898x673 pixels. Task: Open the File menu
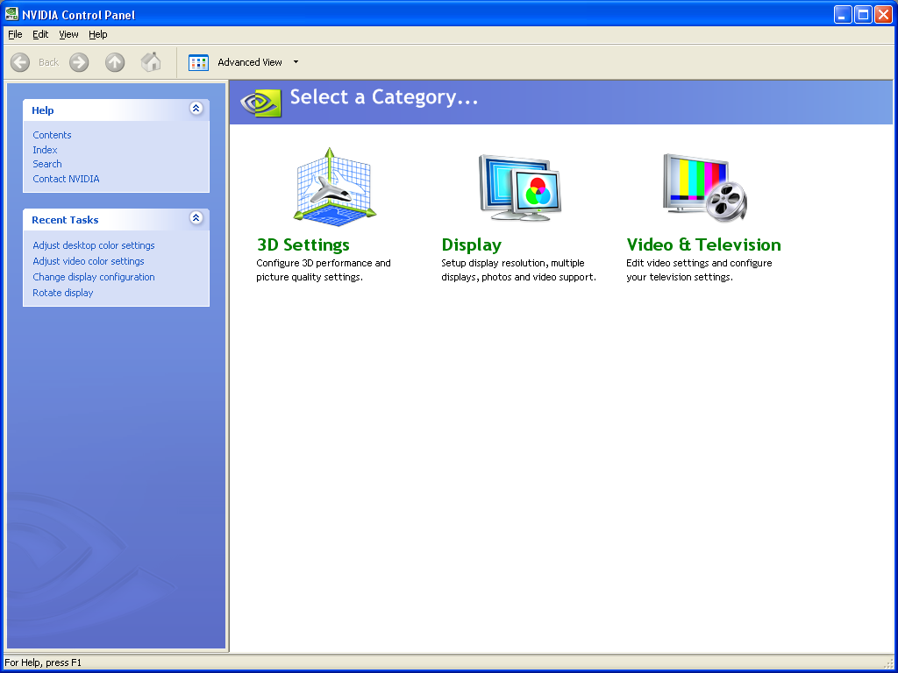[15, 34]
